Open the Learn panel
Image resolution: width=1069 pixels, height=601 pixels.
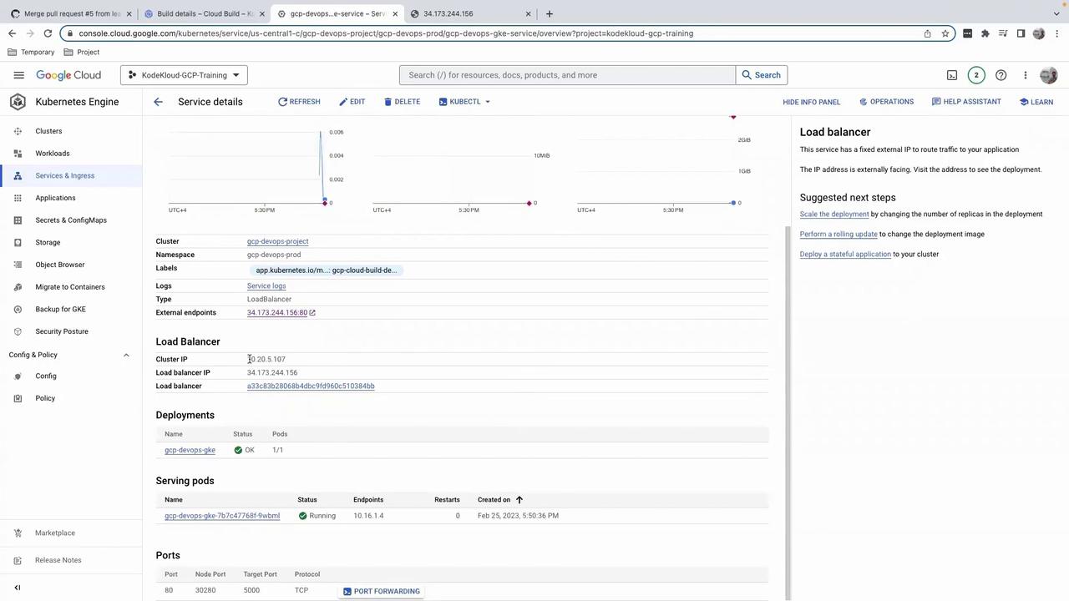1036,102
